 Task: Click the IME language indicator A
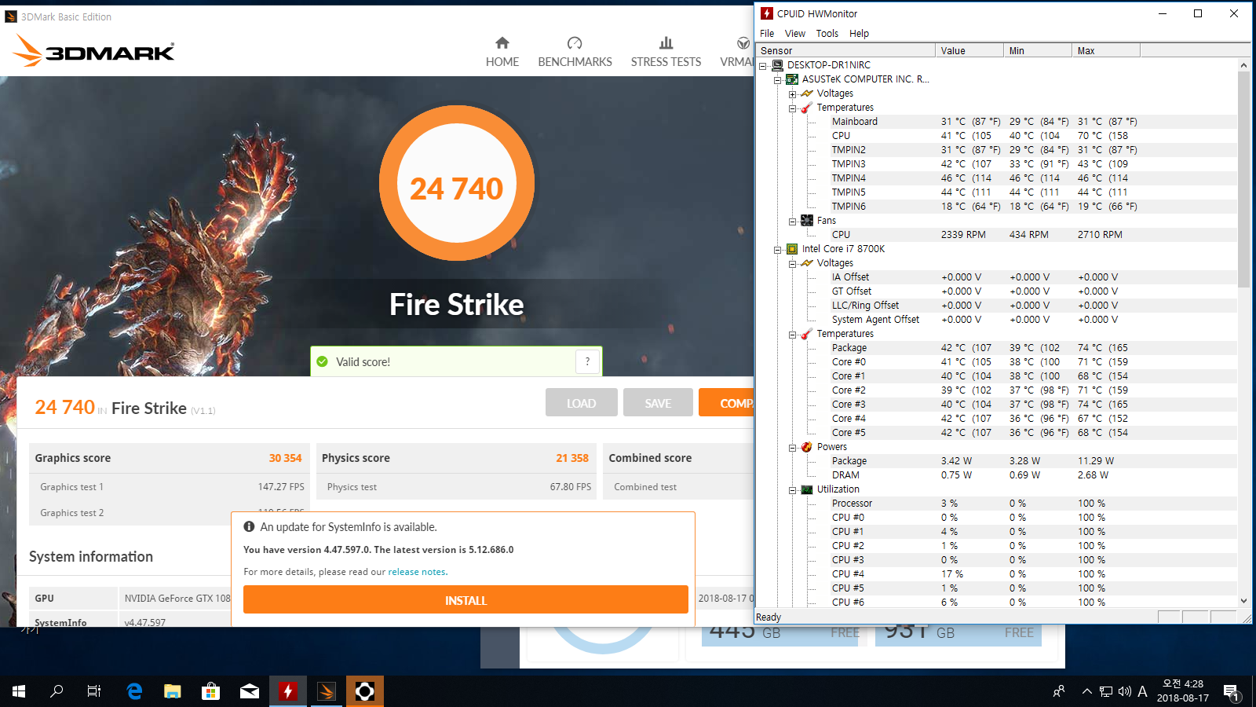coord(1142,691)
